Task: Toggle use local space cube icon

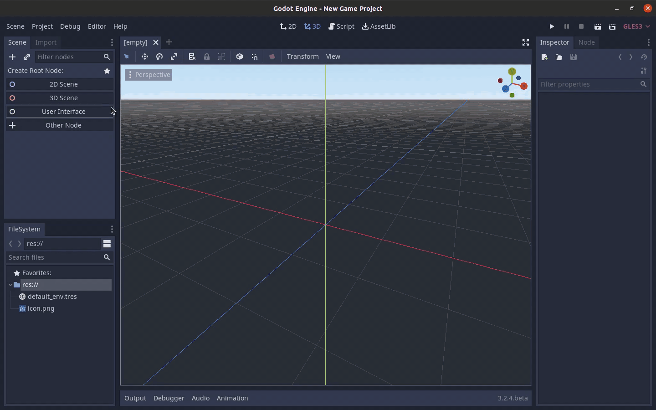Action: pos(240,56)
